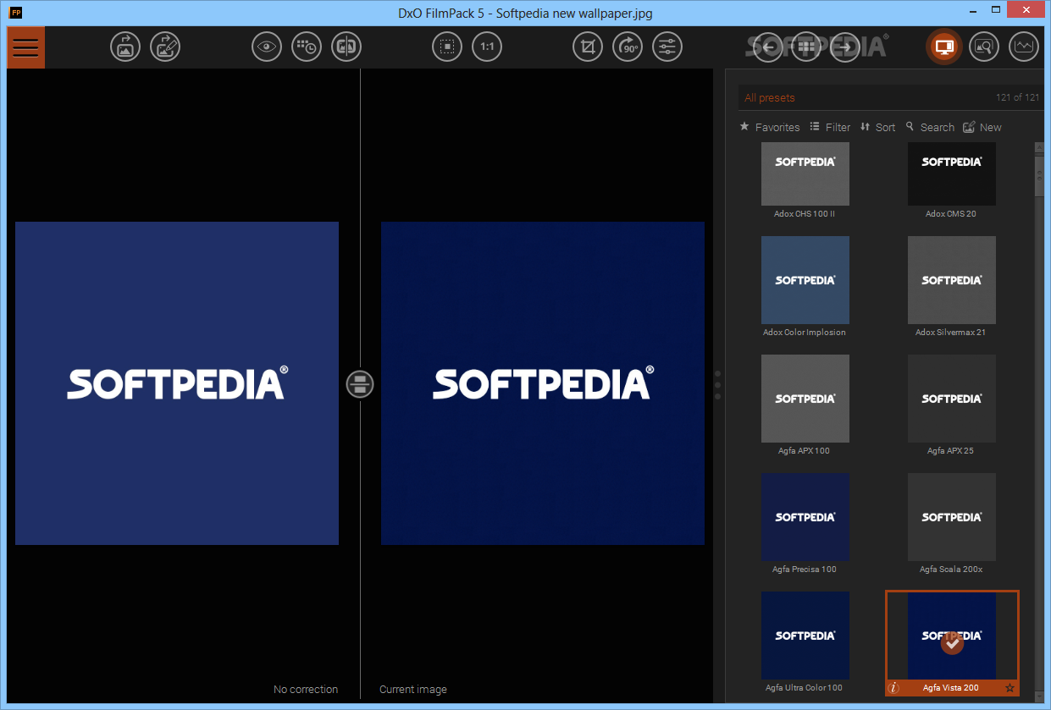Click the open image file icon
1051x710 pixels.
(x=125, y=47)
